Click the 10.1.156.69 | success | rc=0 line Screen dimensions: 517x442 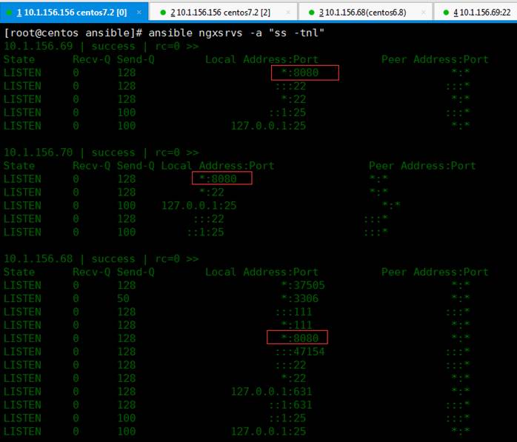pyautogui.click(x=101, y=46)
